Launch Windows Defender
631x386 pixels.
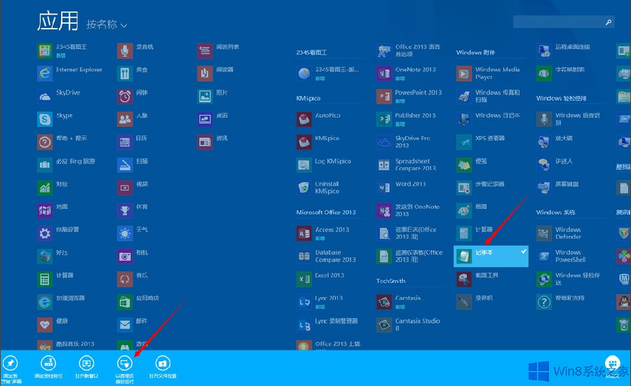[x=559, y=233]
